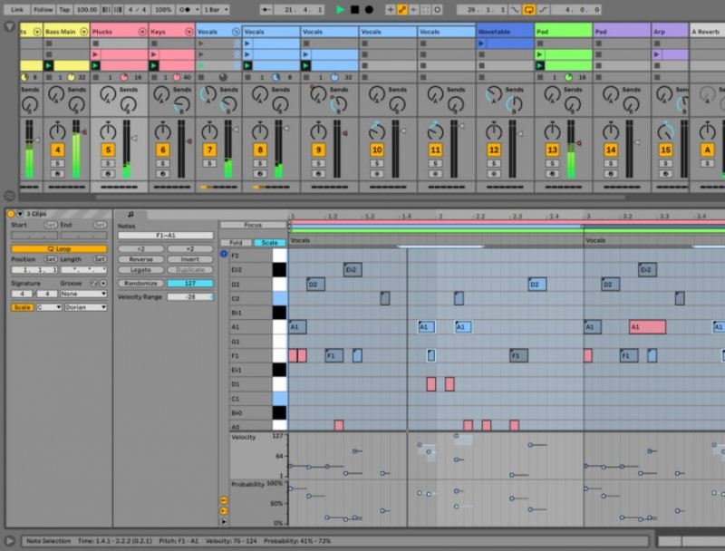Mute track 4 using its activator
This screenshot has height=551, width=725.
tap(57, 150)
